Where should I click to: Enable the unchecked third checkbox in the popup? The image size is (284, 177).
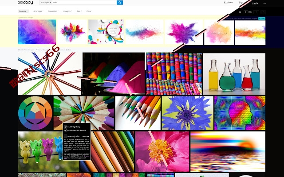[65, 136]
